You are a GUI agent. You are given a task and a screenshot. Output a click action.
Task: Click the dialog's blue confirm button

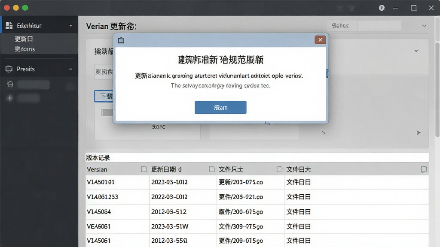(220, 107)
